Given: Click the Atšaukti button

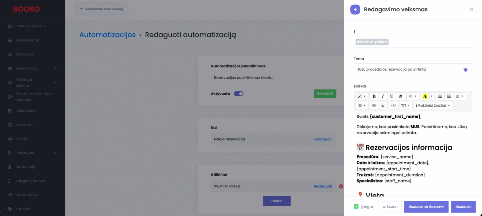Looking at the screenshot, I should coord(390,207).
